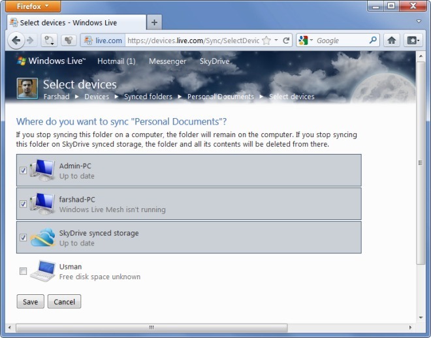Reload the page with the refresh icon

point(286,40)
